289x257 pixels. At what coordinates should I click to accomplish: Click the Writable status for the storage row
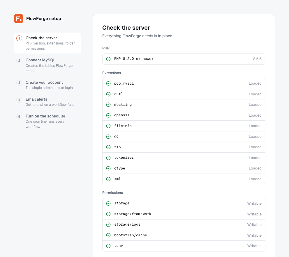pos(254,204)
